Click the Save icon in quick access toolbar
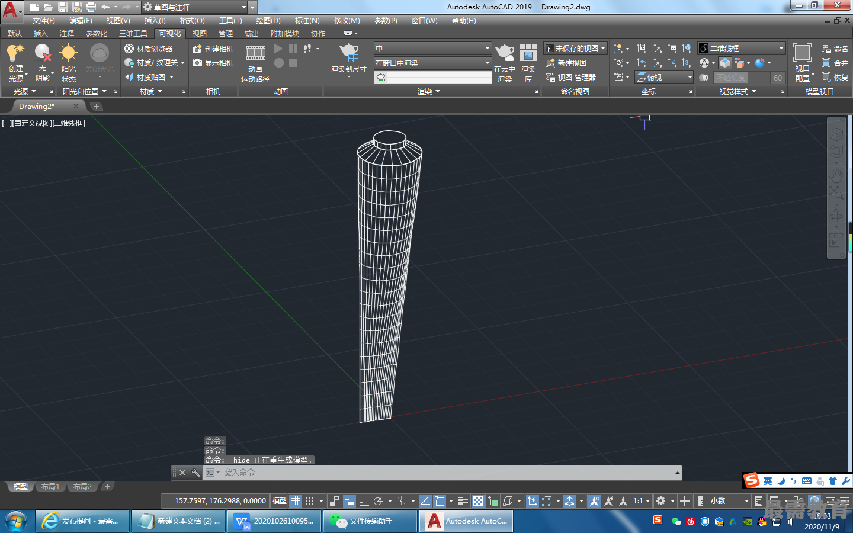Screen dimensions: 853x533 click(63, 7)
